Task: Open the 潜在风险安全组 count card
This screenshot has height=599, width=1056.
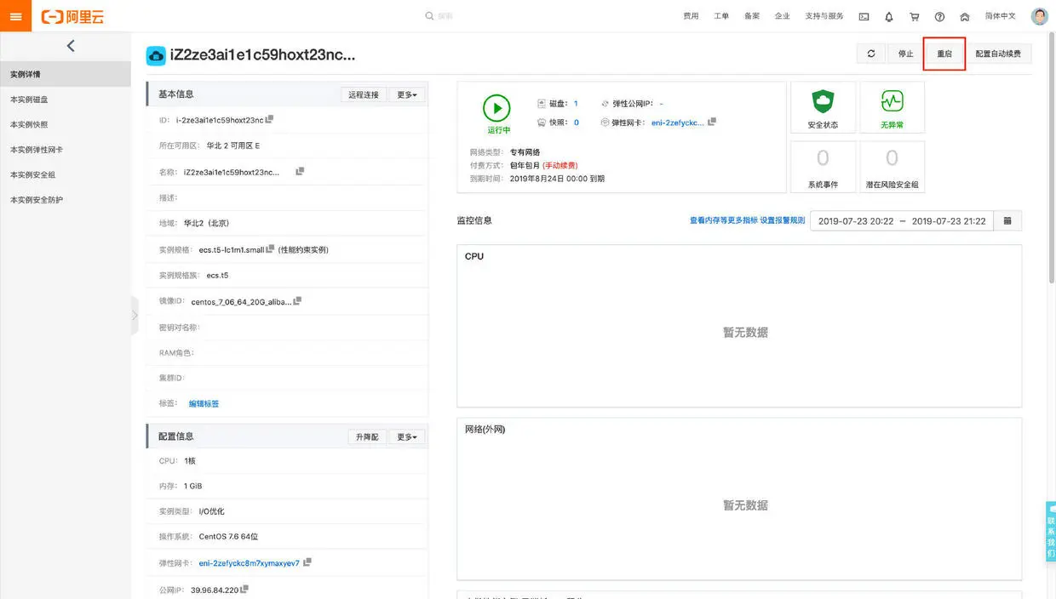Action: (892, 167)
